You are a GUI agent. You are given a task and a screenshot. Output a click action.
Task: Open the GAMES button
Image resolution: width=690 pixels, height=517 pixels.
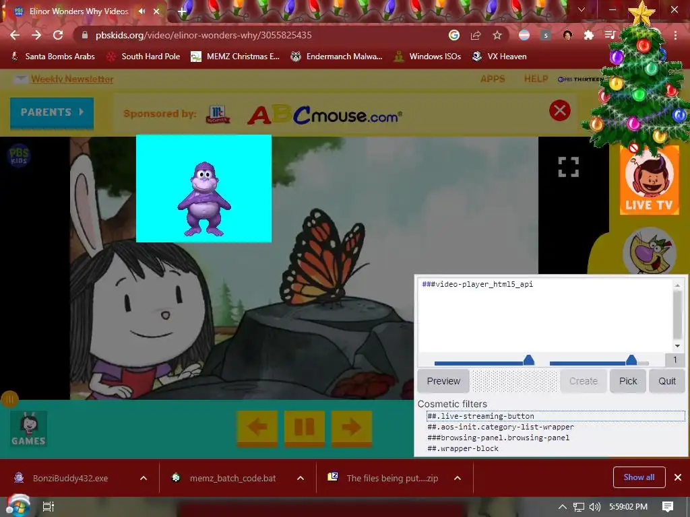tap(28, 429)
